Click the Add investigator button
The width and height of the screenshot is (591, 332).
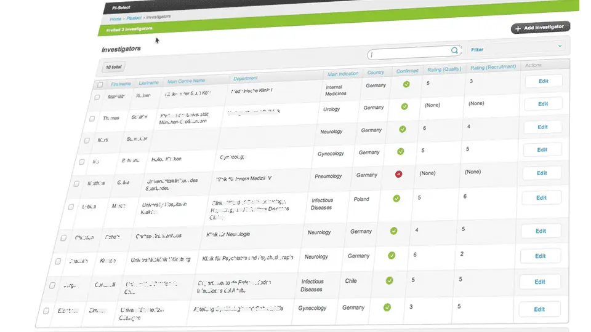pyautogui.click(x=541, y=28)
